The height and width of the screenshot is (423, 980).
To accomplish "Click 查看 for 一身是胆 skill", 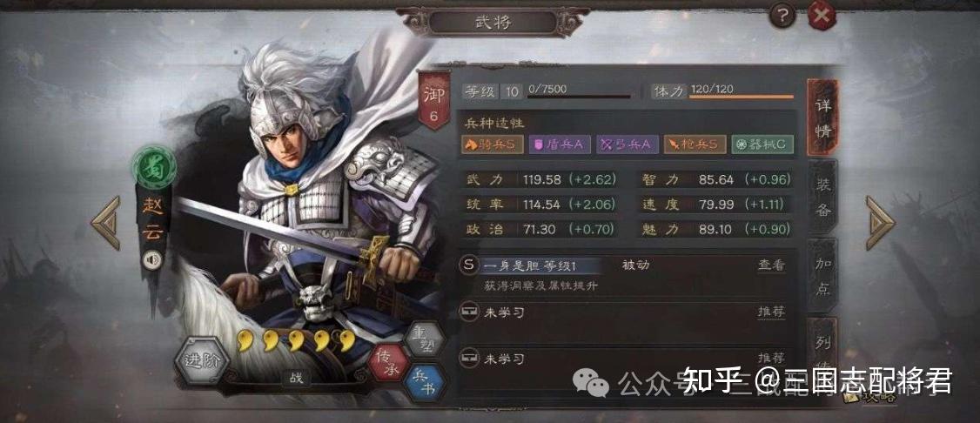I will pos(771,265).
